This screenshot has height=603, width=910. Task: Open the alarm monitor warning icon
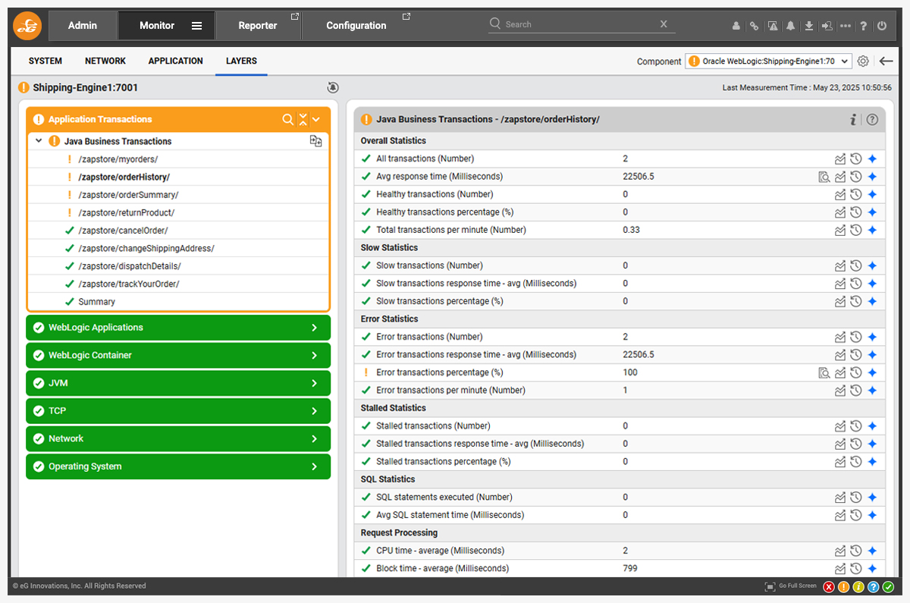[x=773, y=26]
